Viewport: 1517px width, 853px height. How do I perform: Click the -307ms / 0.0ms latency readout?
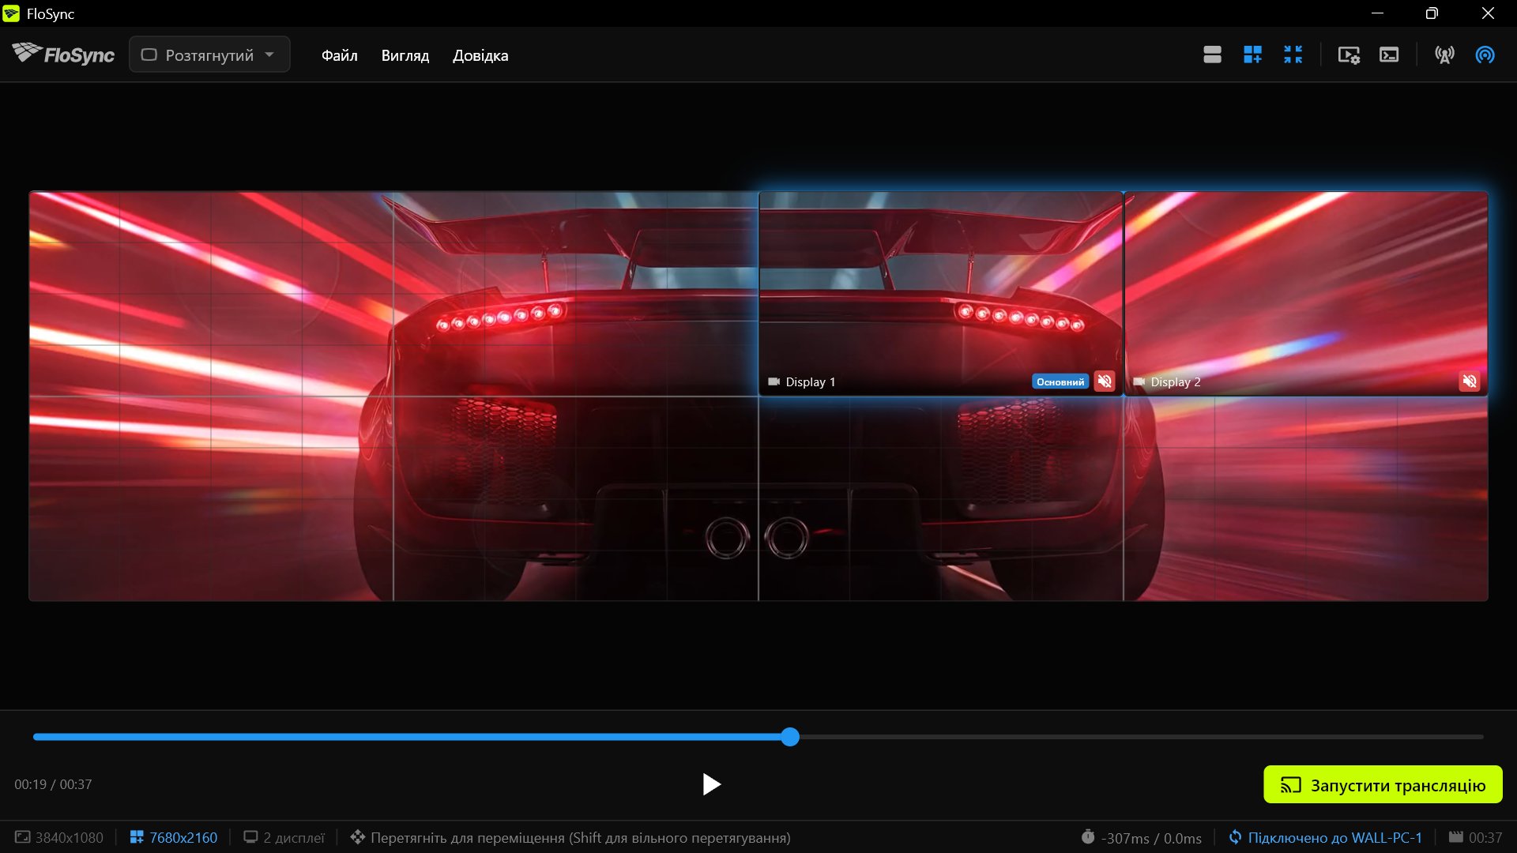1151,838
